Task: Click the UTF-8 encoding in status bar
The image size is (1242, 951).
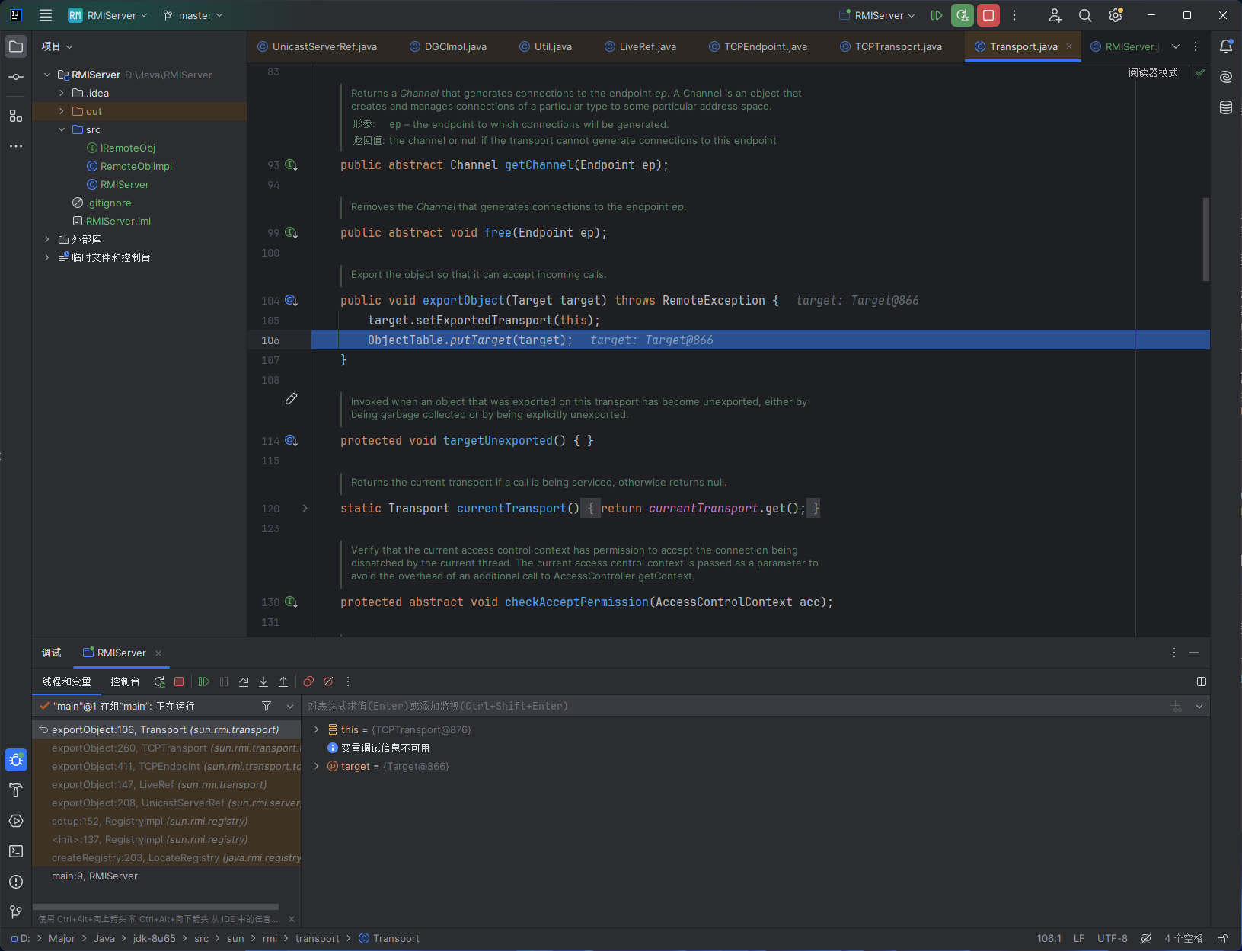Action: pos(1113,939)
